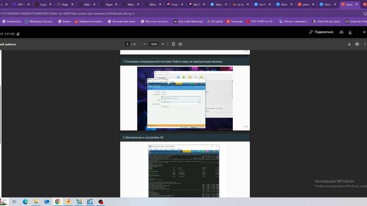Close the GPT browser tab
Screen dimensions: 367x206
click(29, 5)
